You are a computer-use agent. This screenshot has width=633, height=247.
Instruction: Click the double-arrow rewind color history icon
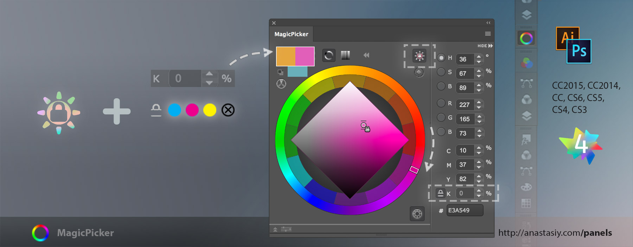[366, 55]
